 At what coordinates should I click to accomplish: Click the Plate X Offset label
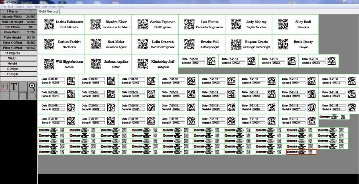(12, 43)
